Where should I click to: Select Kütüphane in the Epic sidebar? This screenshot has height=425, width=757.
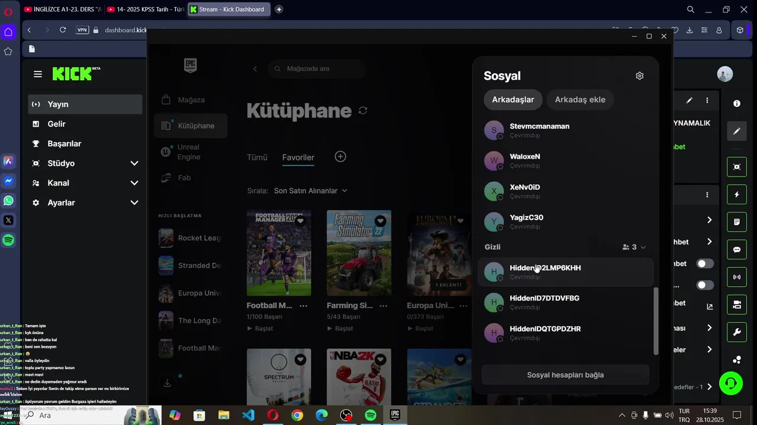[x=190, y=126]
